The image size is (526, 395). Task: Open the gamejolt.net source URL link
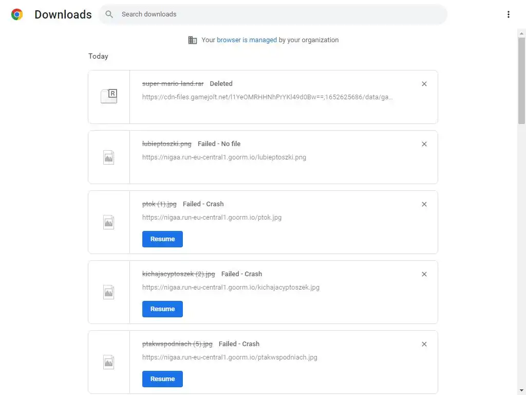[x=267, y=97]
